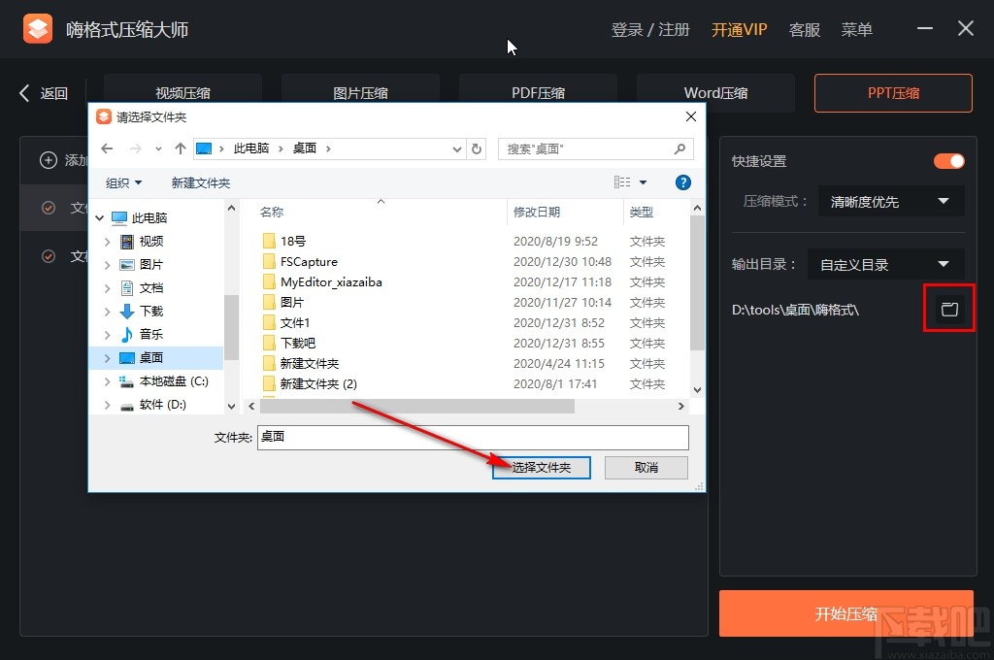Image resolution: width=994 pixels, height=660 pixels.
Task: Click navigation tree vertical scrollbar
Action: click(x=231, y=326)
